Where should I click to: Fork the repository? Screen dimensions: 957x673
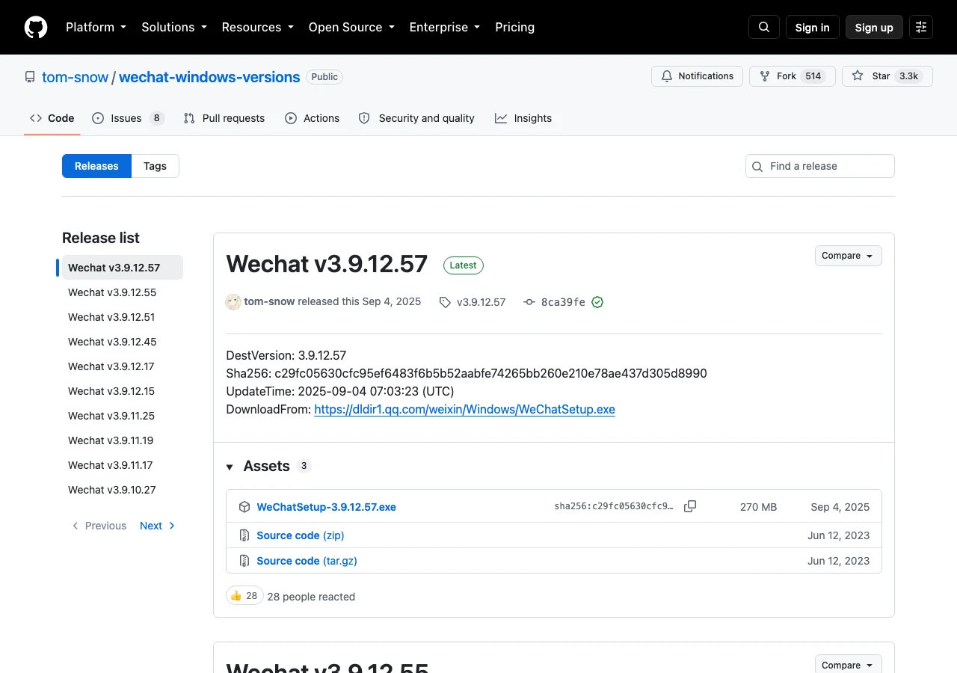tap(792, 76)
